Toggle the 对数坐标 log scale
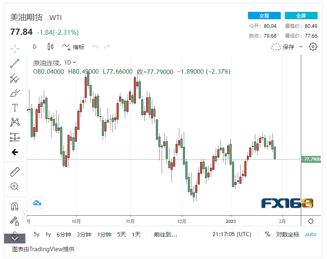The height and width of the screenshot is (259, 327). 287,234
